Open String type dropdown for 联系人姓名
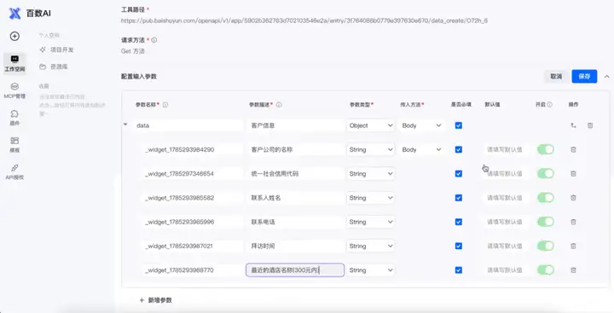614x313 pixels. click(x=370, y=198)
